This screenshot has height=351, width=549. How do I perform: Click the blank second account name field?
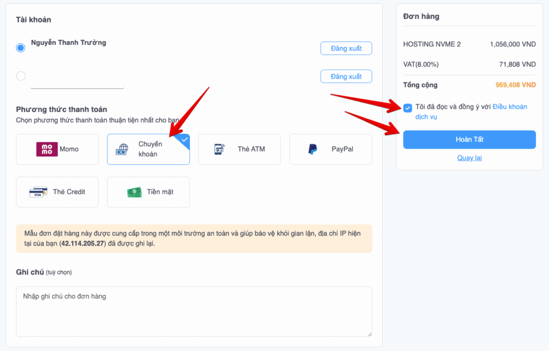77,80
